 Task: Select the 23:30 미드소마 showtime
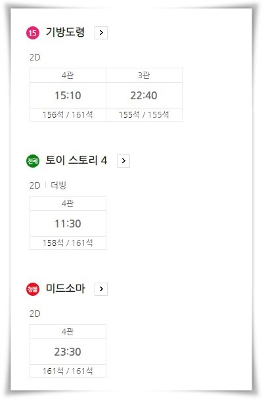[68, 352]
